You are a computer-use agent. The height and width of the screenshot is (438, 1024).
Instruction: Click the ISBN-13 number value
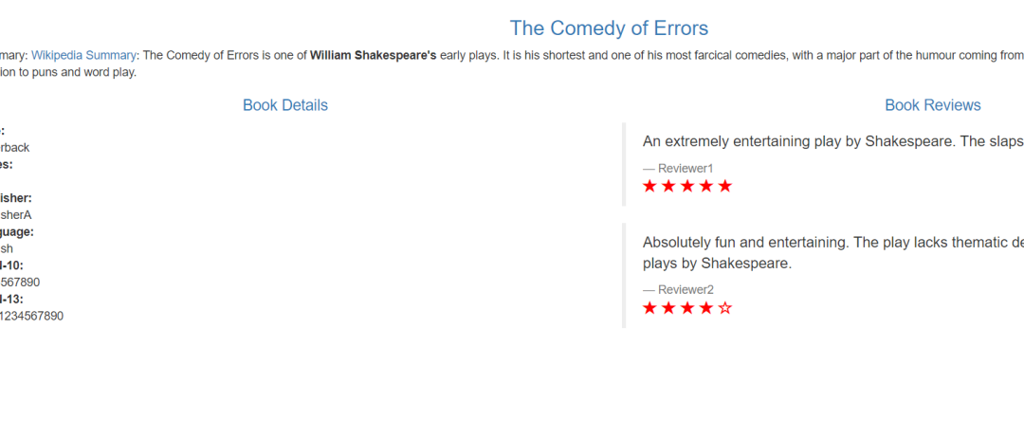tap(30, 316)
